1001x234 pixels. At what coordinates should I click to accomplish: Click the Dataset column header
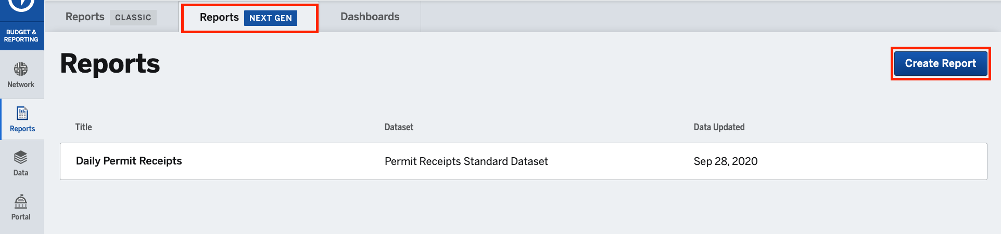coord(399,127)
